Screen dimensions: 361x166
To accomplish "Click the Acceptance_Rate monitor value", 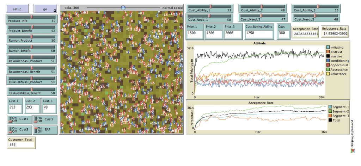I will point(305,34).
